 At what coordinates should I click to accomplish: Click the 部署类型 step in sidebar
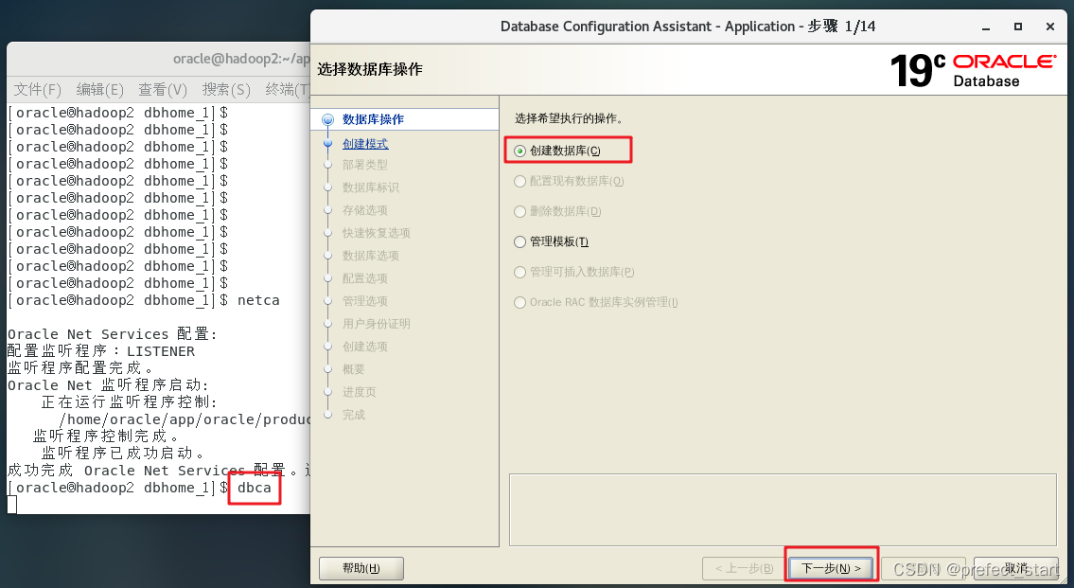pyautogui.click(x=365, y=165)
